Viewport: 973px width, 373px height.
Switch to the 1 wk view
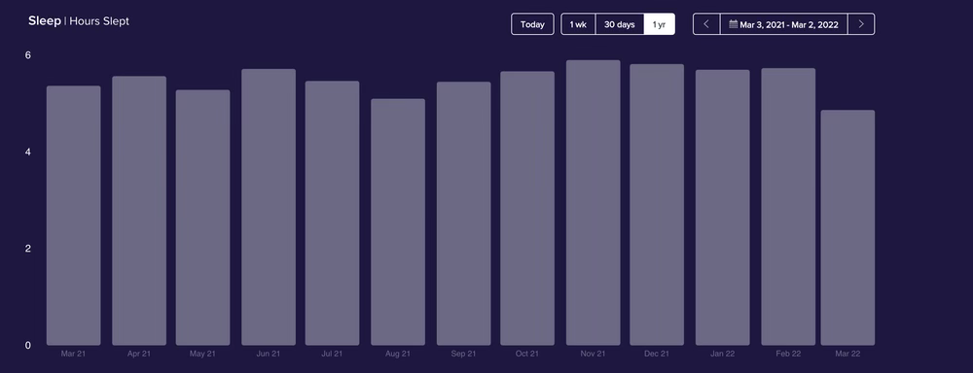tap(578, 24)
